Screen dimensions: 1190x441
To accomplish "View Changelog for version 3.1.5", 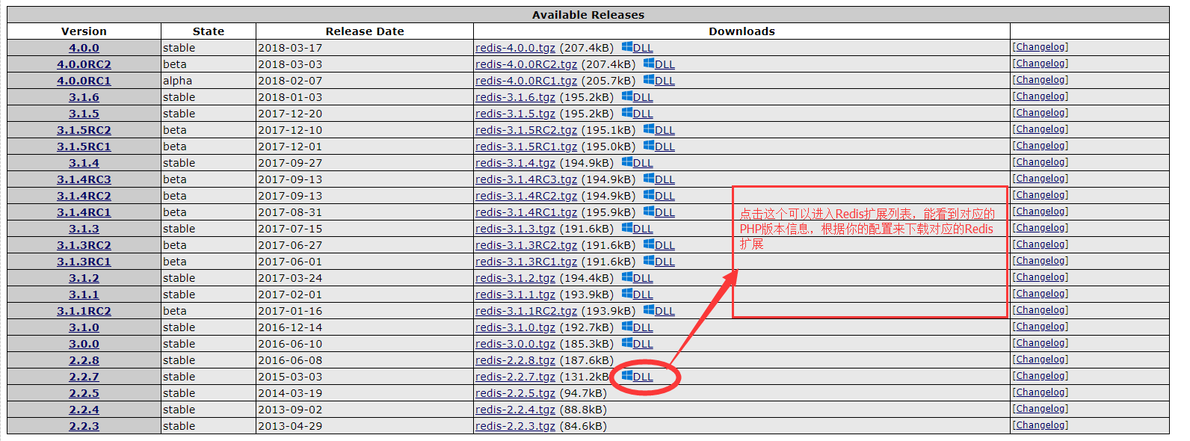I will [x=1041, y=113].
